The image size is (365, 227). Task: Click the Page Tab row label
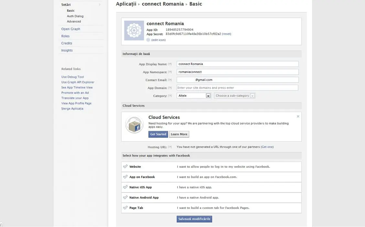tap(136, 208)
